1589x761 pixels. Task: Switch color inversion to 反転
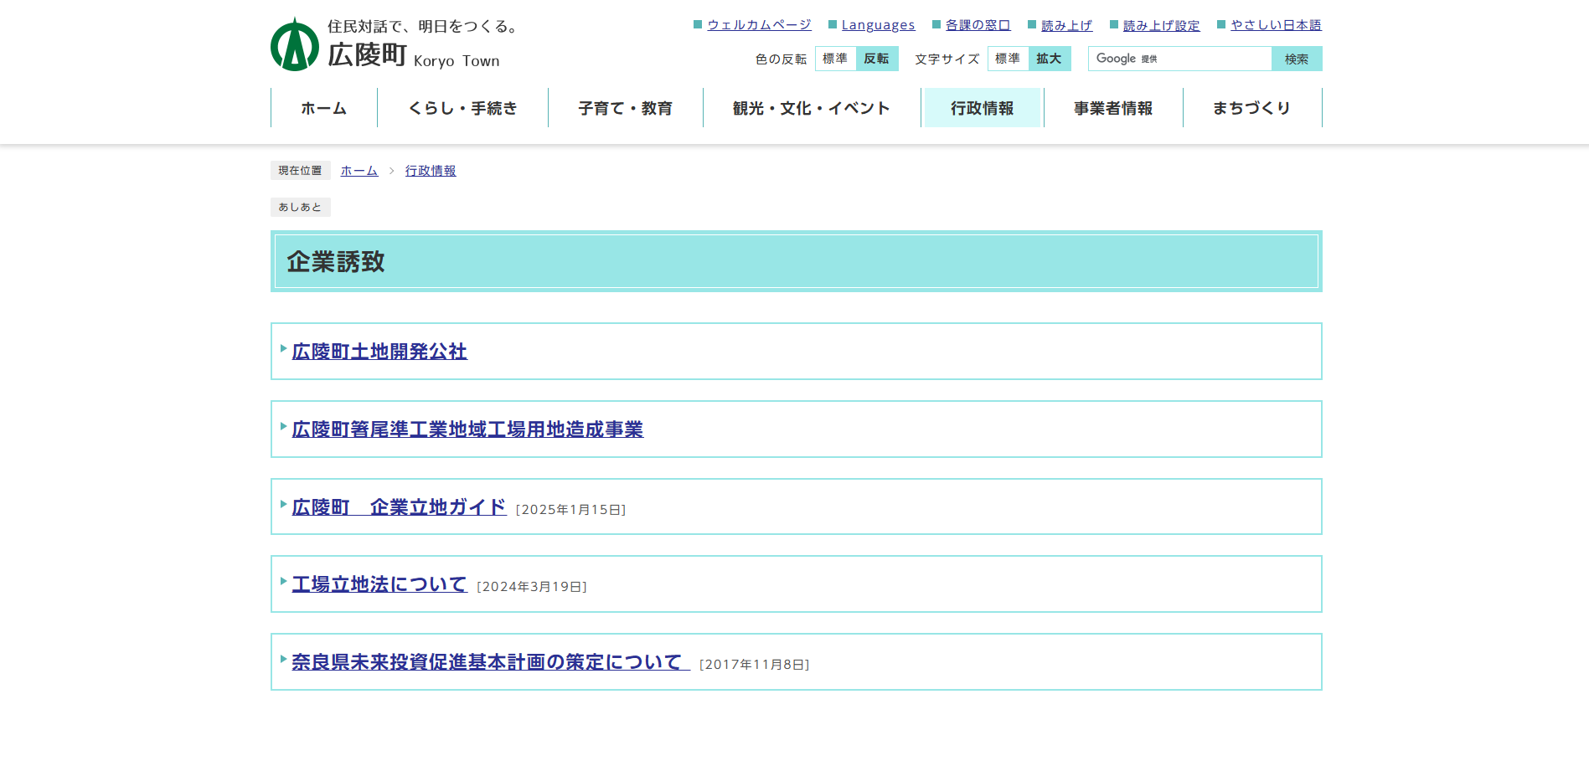pyautogui.click(x=877, y=59)
